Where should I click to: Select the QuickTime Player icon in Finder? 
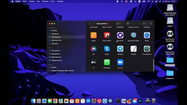point(134,35)
